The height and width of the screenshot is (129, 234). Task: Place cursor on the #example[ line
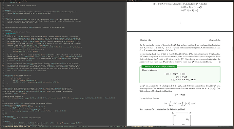tap(8, 10)
